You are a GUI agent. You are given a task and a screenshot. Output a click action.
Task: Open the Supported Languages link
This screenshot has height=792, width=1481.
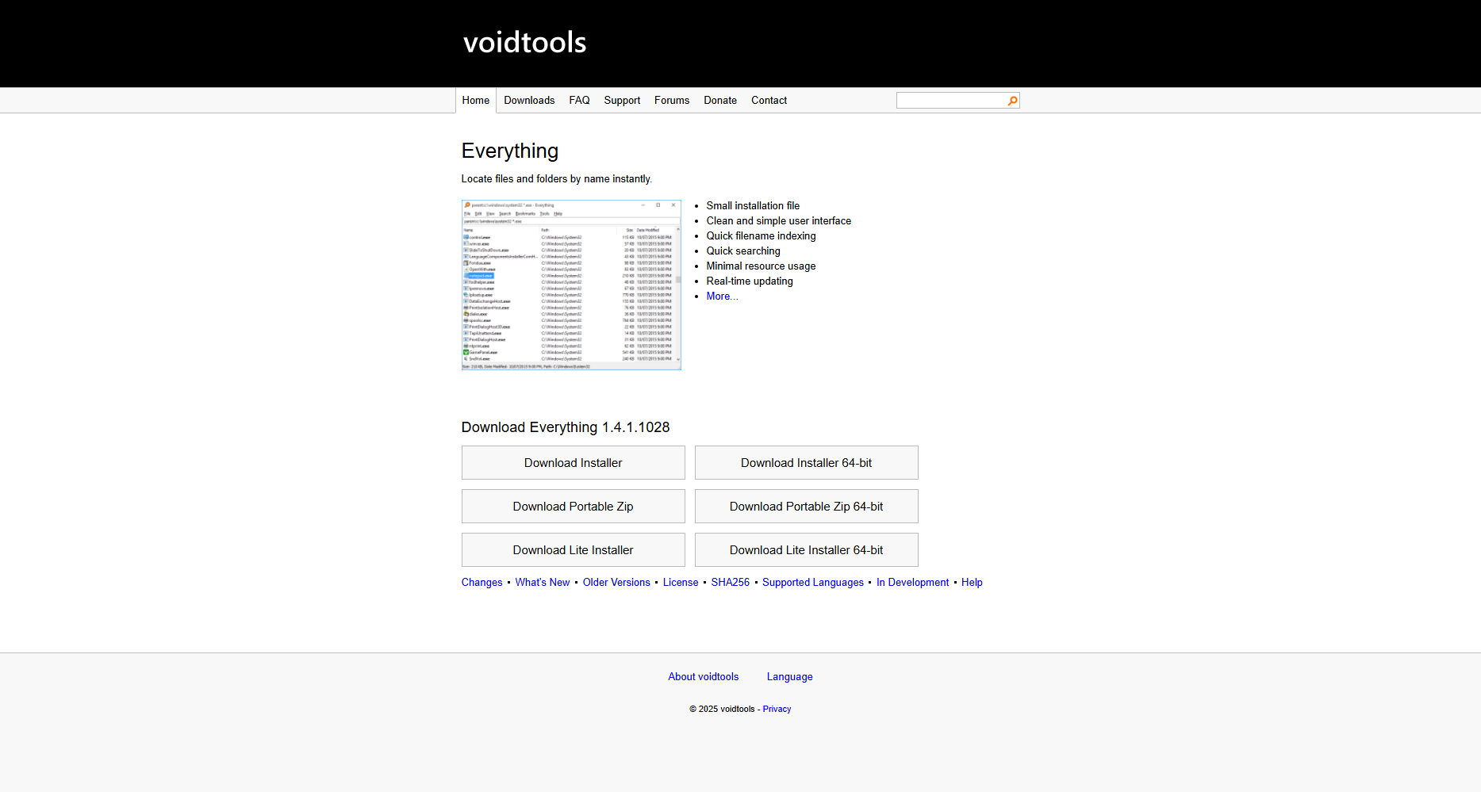(813, 583)
